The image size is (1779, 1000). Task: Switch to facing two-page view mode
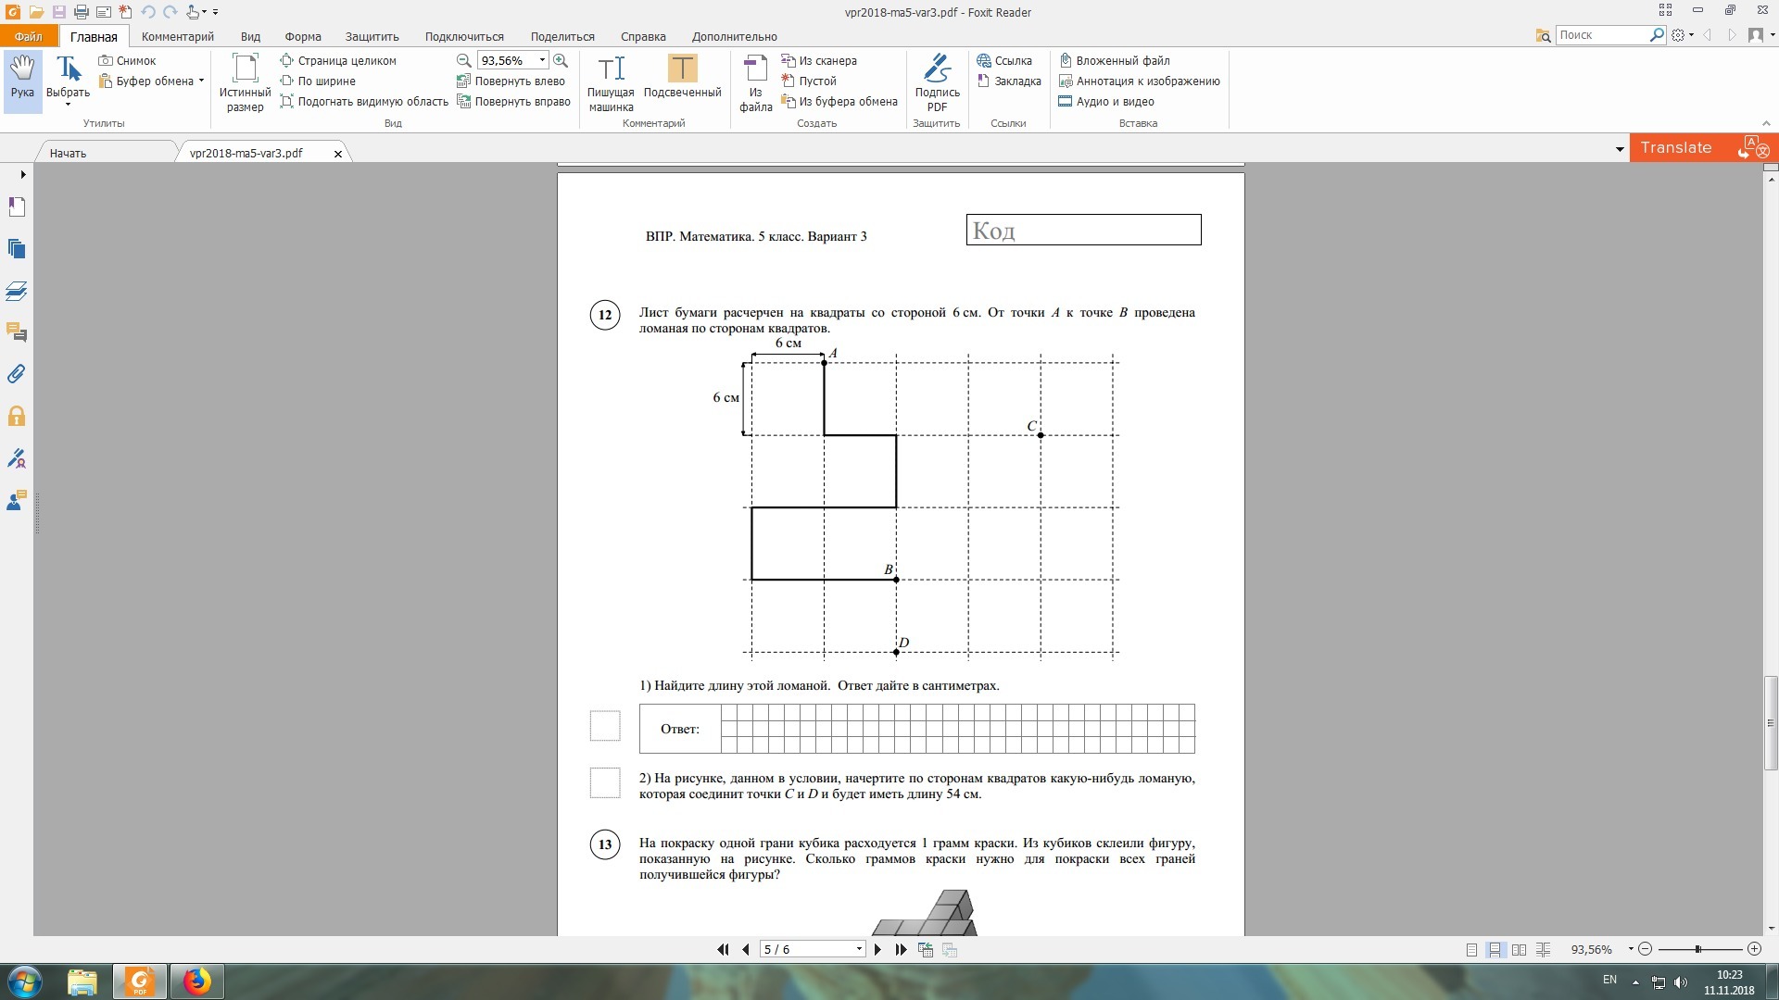[1519, 950]
